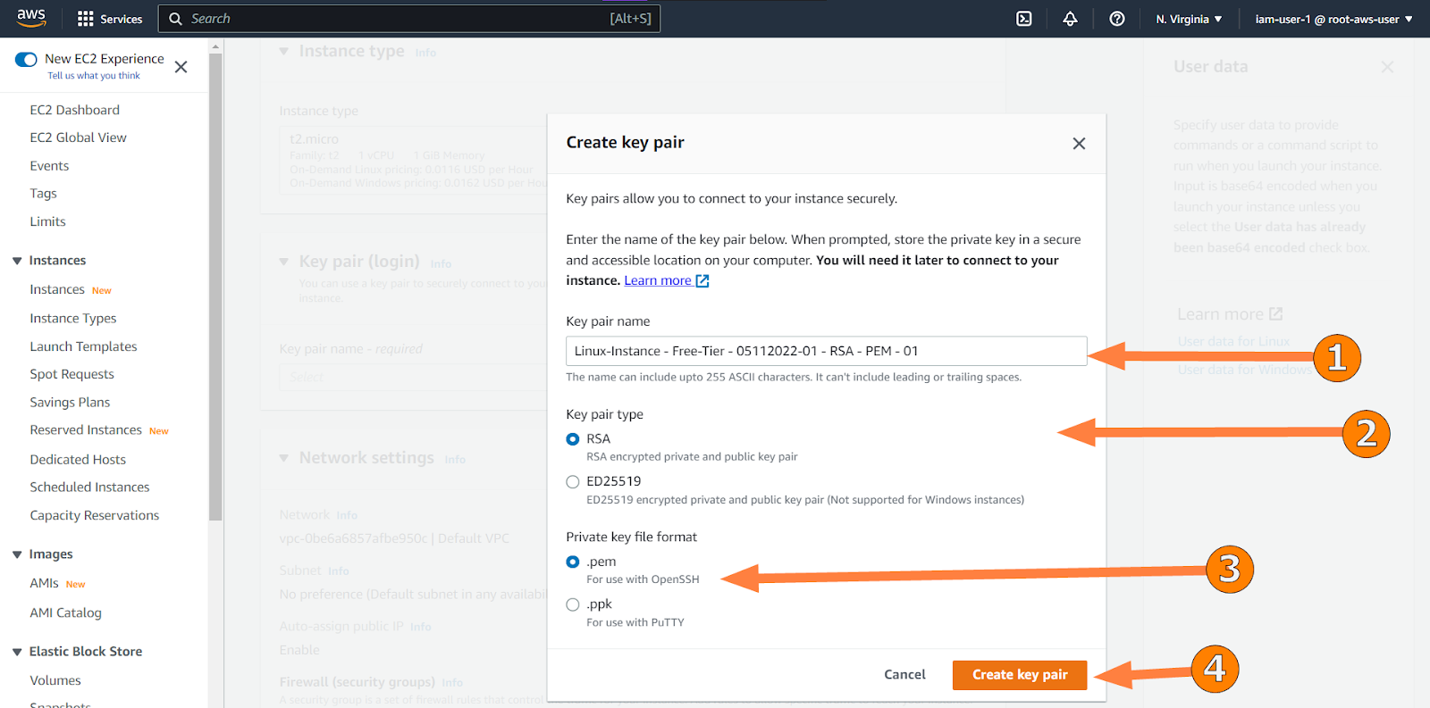Open the Services grid menu
Image resolution: width=1430 pixels, height=708 pixels.
(110, 19)
